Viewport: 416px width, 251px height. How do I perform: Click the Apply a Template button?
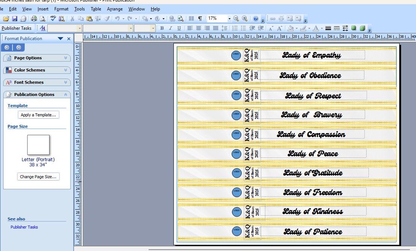tap(38, 115)
